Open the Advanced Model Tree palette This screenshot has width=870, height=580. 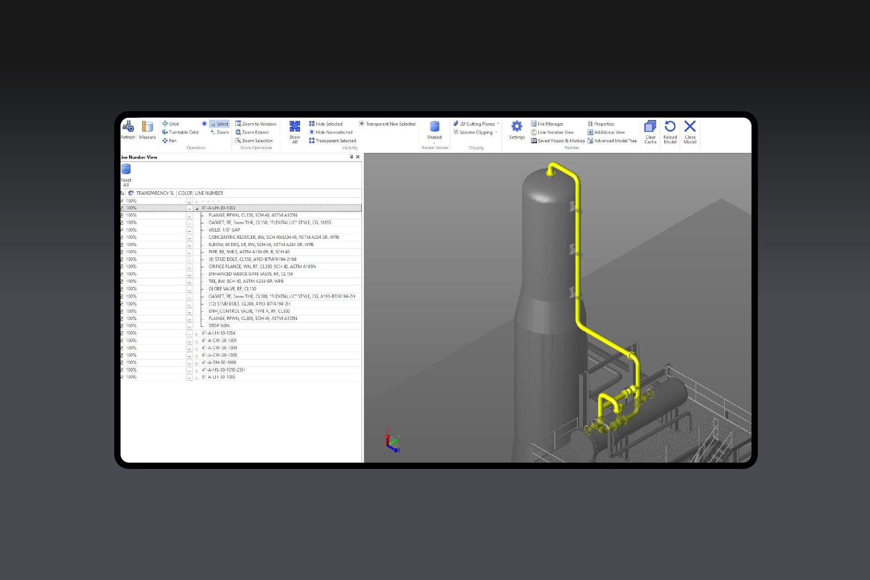(612, 141)
